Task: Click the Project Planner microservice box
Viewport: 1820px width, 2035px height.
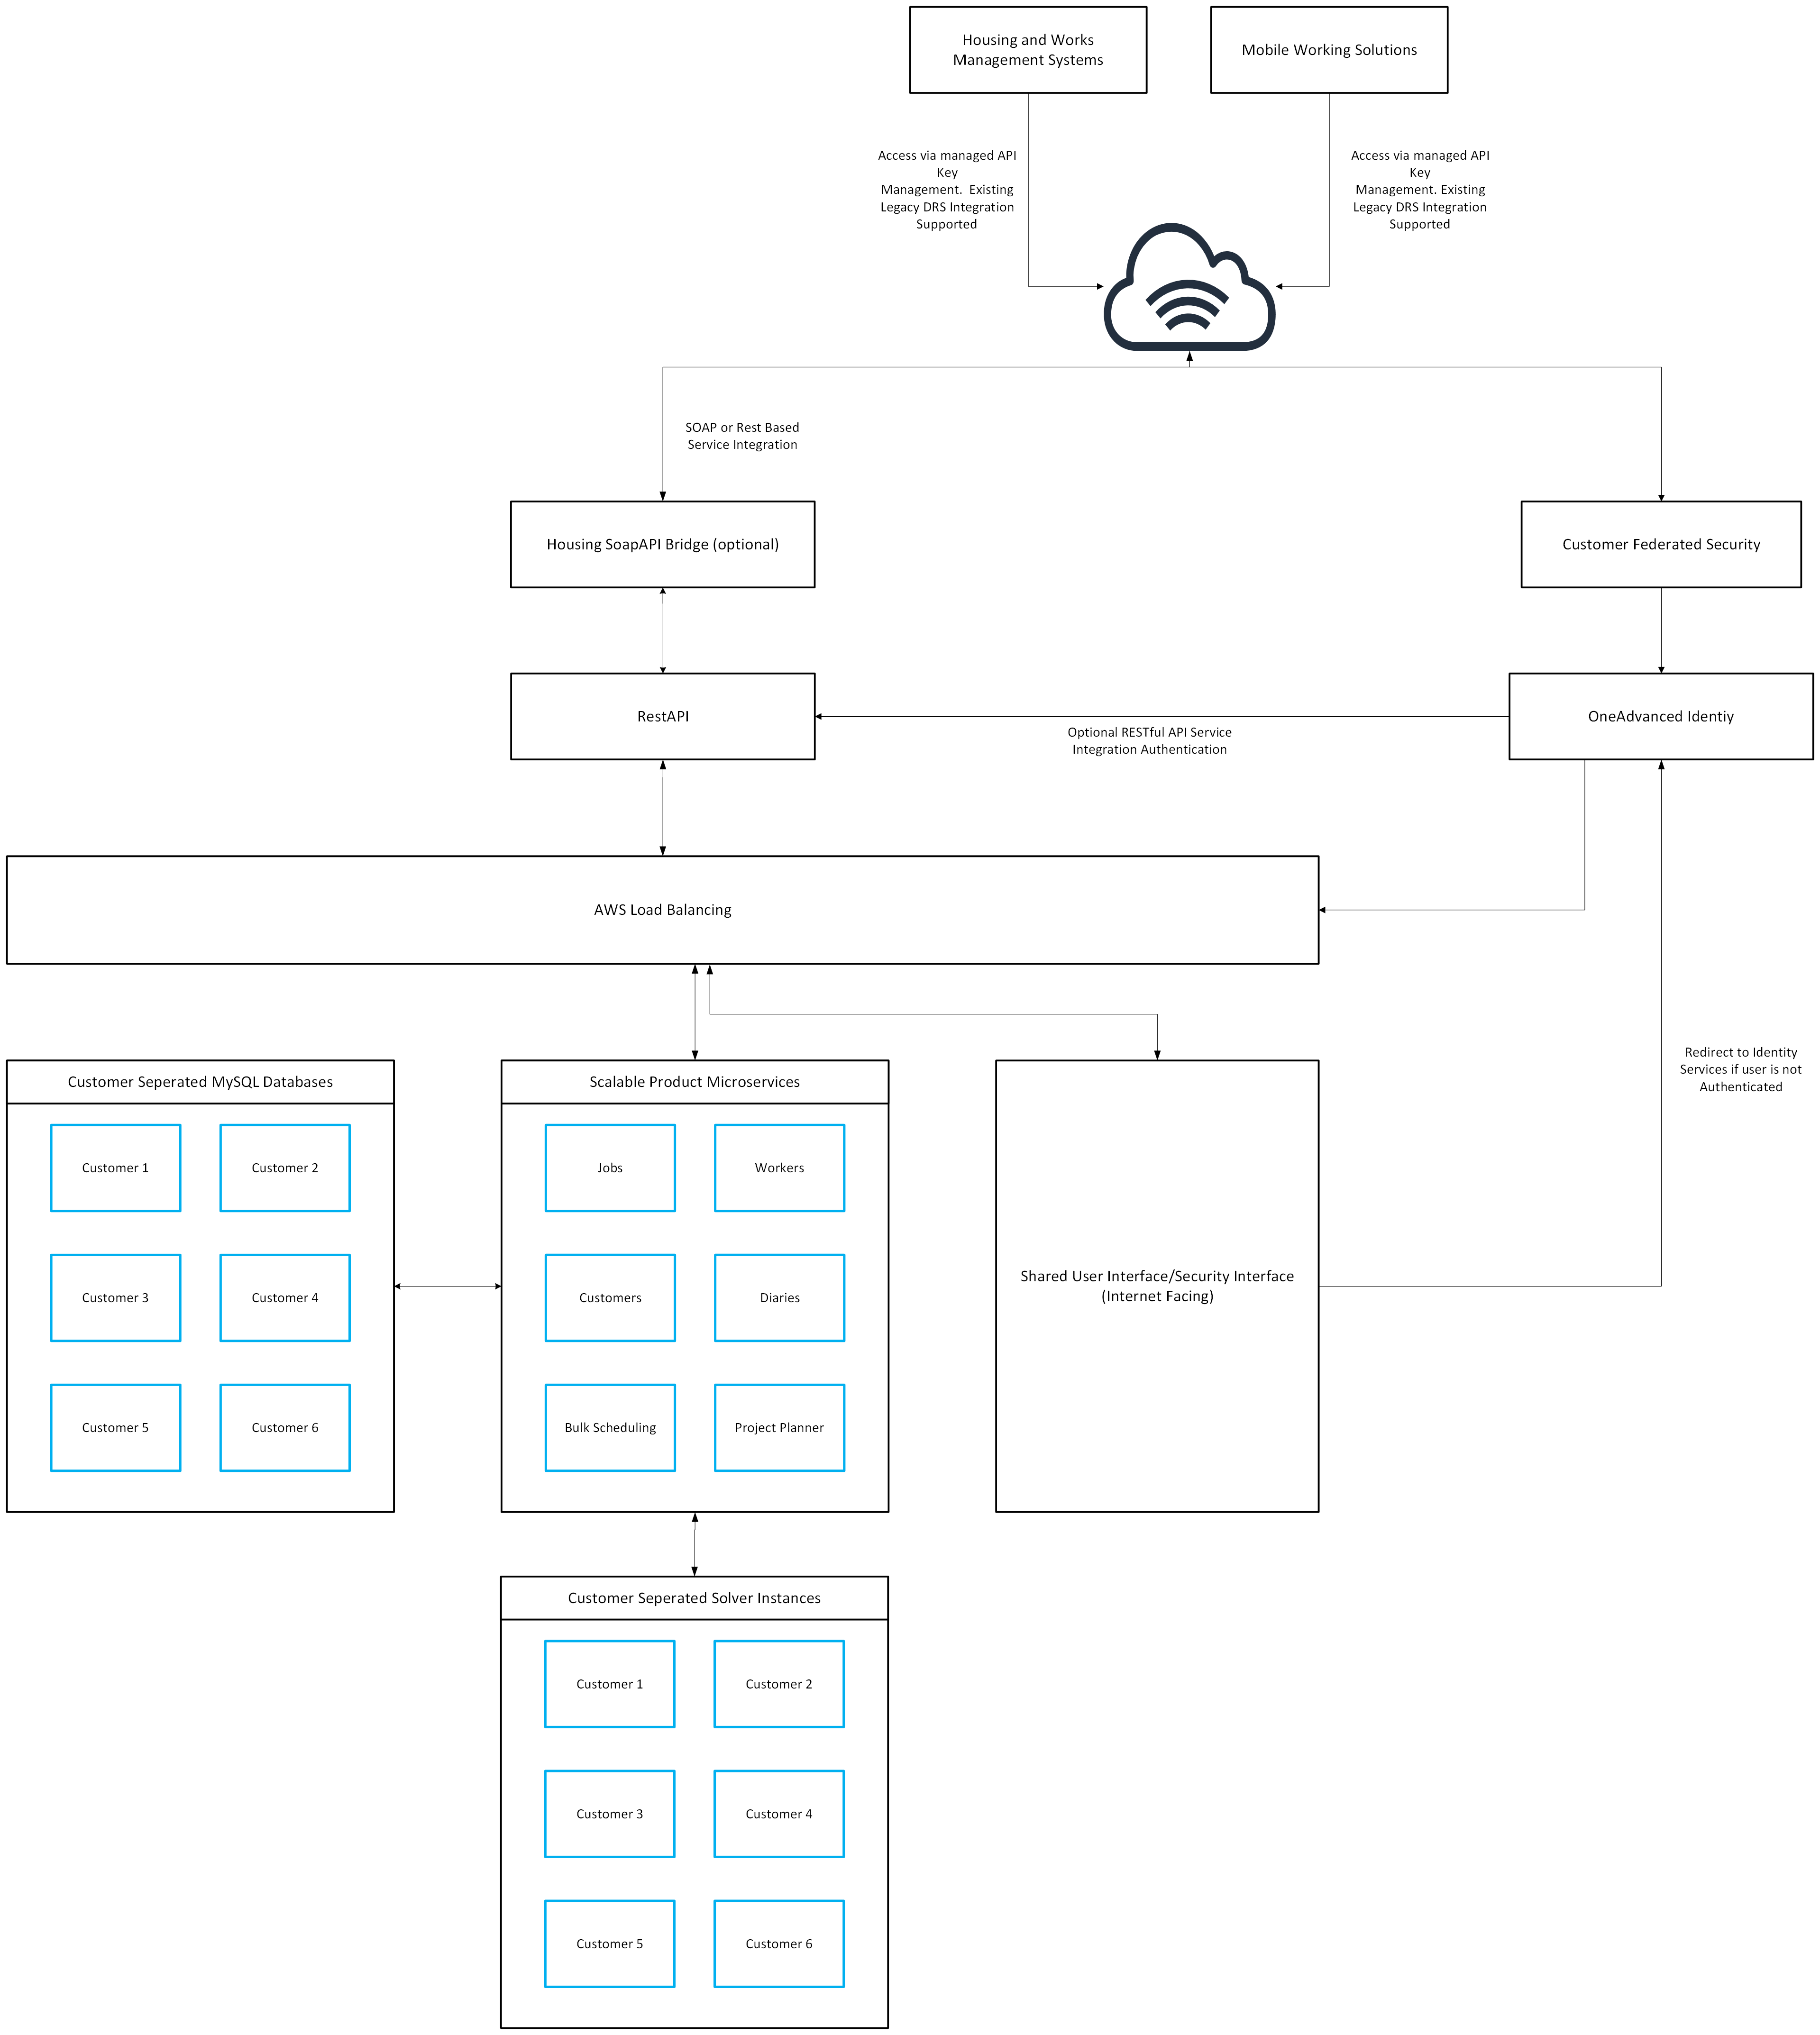Action: [x=779, y=1427]
